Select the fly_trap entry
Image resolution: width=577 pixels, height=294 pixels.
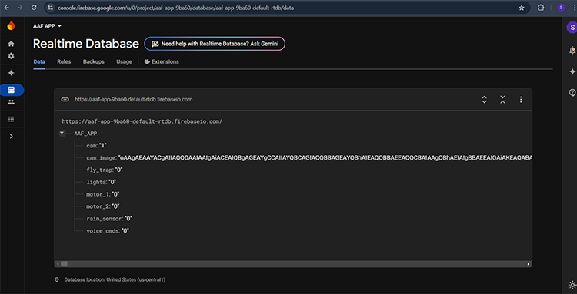click(104, 170)
